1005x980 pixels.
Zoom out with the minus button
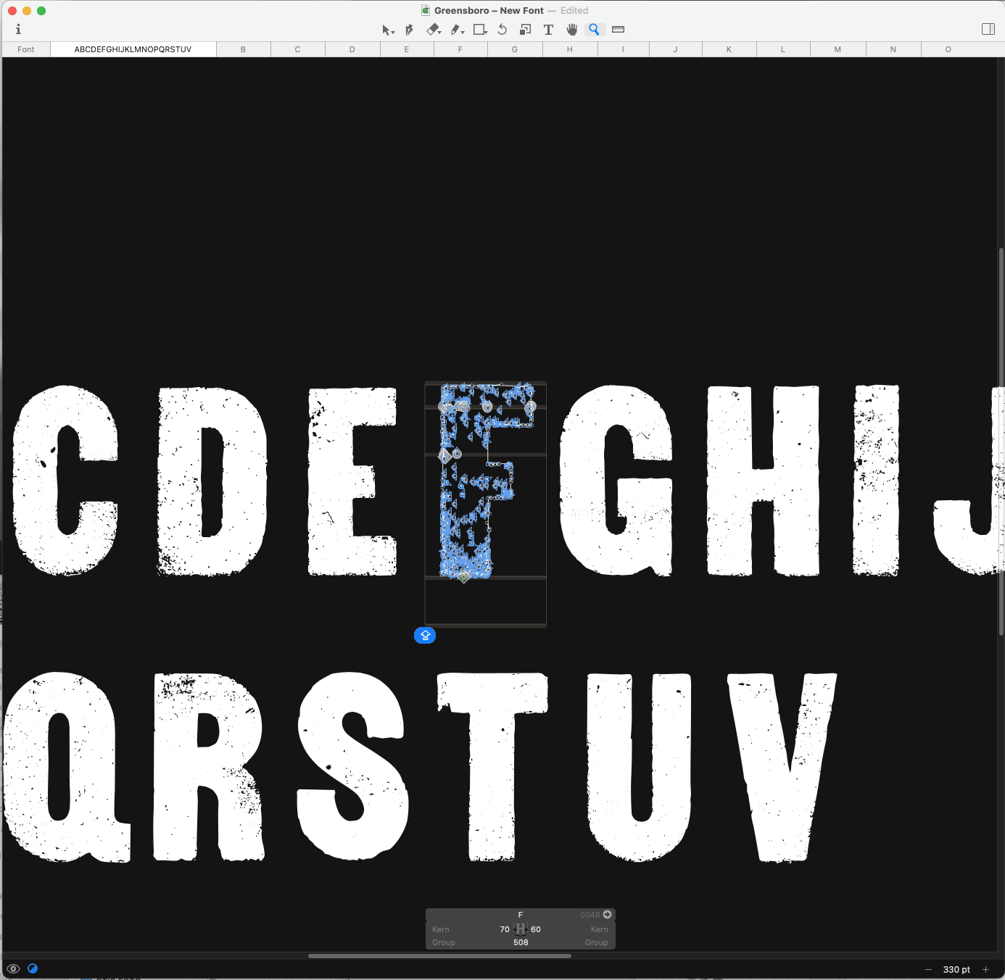928,969
